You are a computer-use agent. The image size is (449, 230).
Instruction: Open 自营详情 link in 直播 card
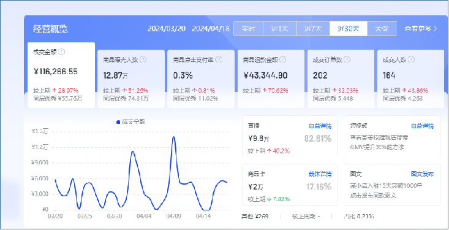point(320,126)
